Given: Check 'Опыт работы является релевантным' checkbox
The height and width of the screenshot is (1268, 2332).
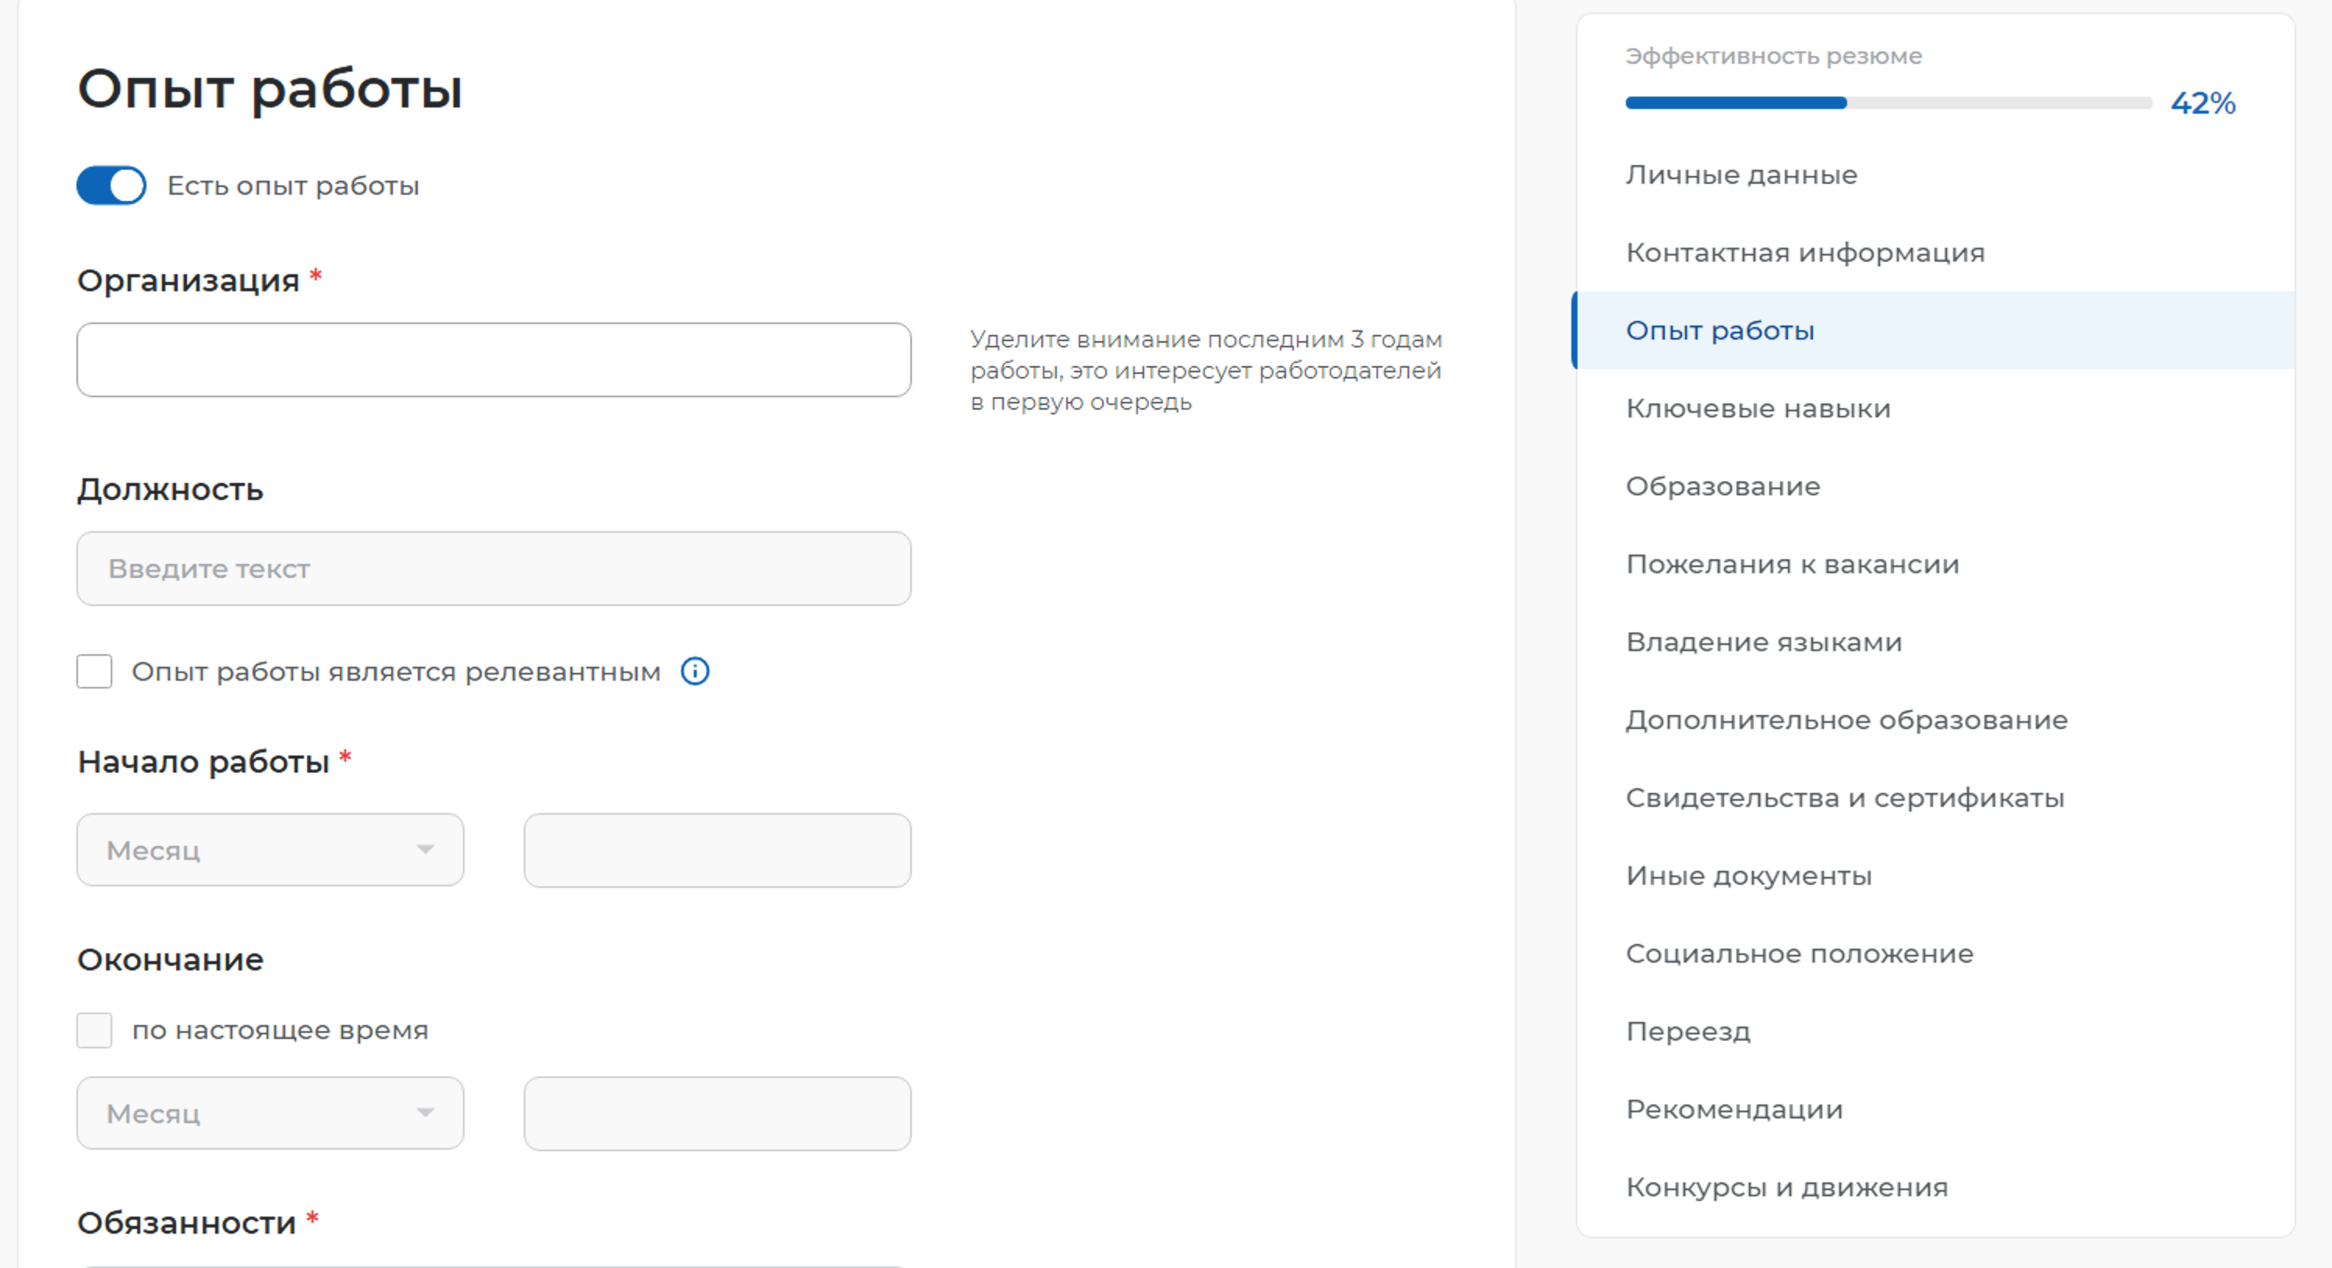Looking at the screenshot, I should pyautogui.click(x=94, y=671).
